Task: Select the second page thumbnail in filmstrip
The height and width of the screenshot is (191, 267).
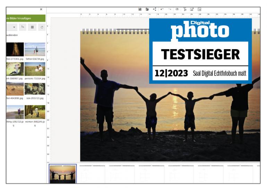Action: pyautogui.click(x=92, y=174)
